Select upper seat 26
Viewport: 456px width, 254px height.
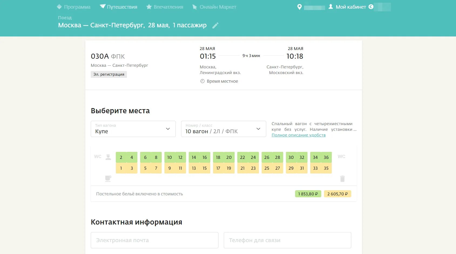click(267, 157)
